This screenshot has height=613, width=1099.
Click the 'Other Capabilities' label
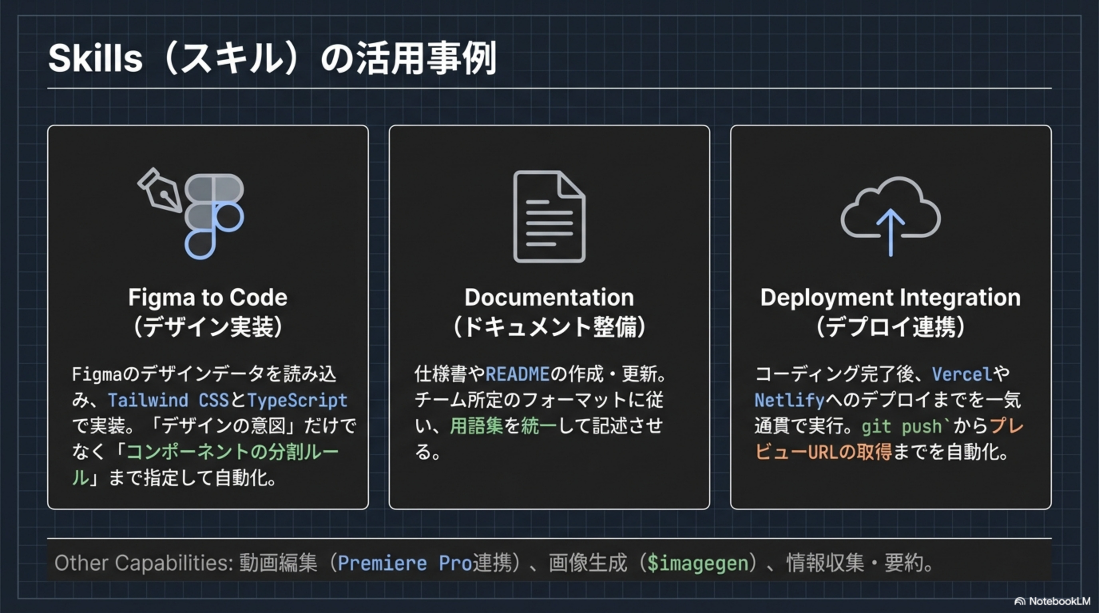[x=143, y=563]
